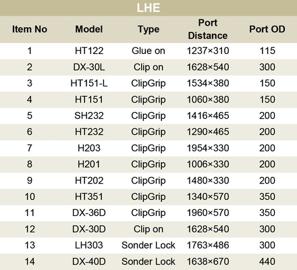Click the H203 model cell
Image resolution: width=297 pixels, height=270 pixels.
tap(89, 148)
